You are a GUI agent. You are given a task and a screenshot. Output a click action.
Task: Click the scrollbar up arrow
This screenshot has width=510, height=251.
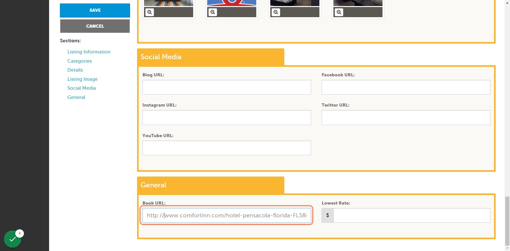pos(507,2)
